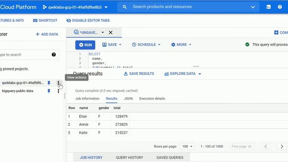288x162 pixels.
Task: Open the Save dropdown
Action: tap(112, 45)
